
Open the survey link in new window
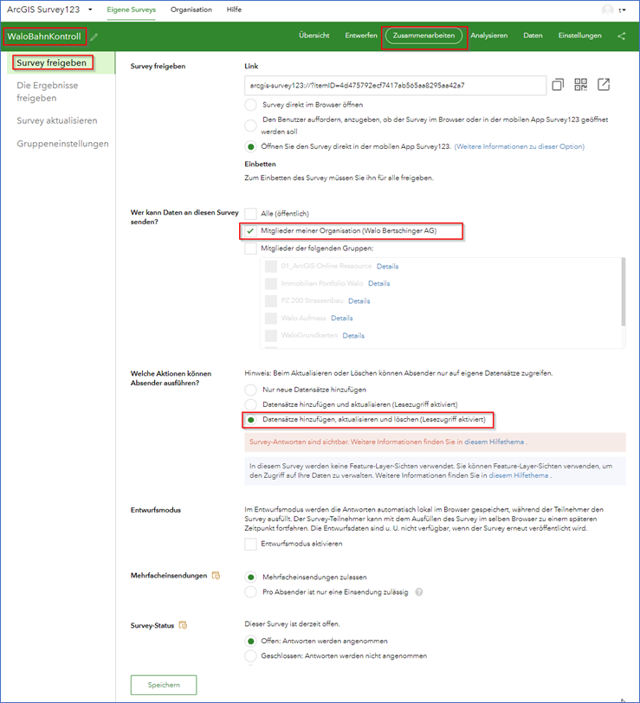[x=604, y=84]
